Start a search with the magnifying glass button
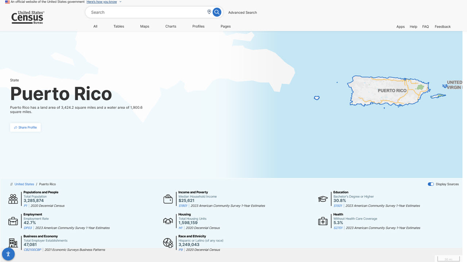The image size is (467, 262). pos(217,12)
